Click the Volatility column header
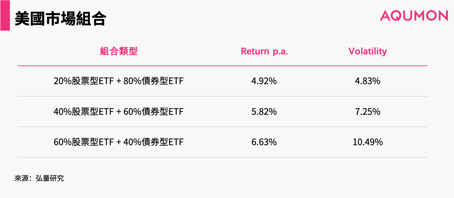Screen dimensions: 454x198 coord(368,51)
